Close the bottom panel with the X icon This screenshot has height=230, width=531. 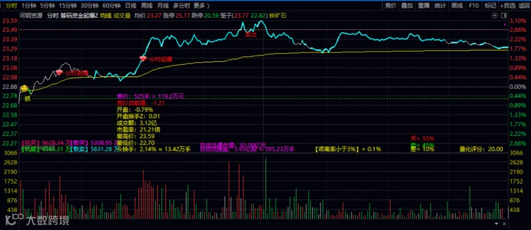pyautogui.click(x=504, y=224)
